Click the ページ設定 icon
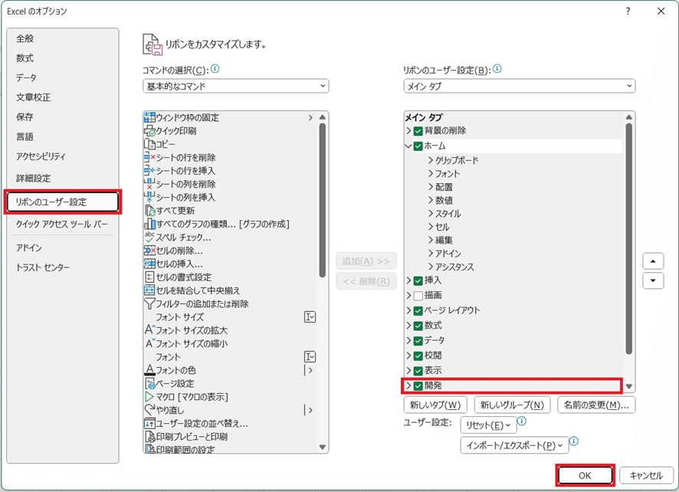The width and height of the screenshot is (679, 492). click(x=149, y=383)
